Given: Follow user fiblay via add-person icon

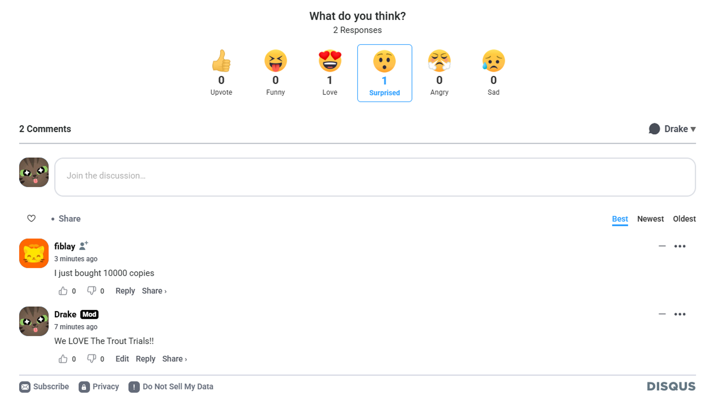Looking at the screenshot, I should [84, 246].
